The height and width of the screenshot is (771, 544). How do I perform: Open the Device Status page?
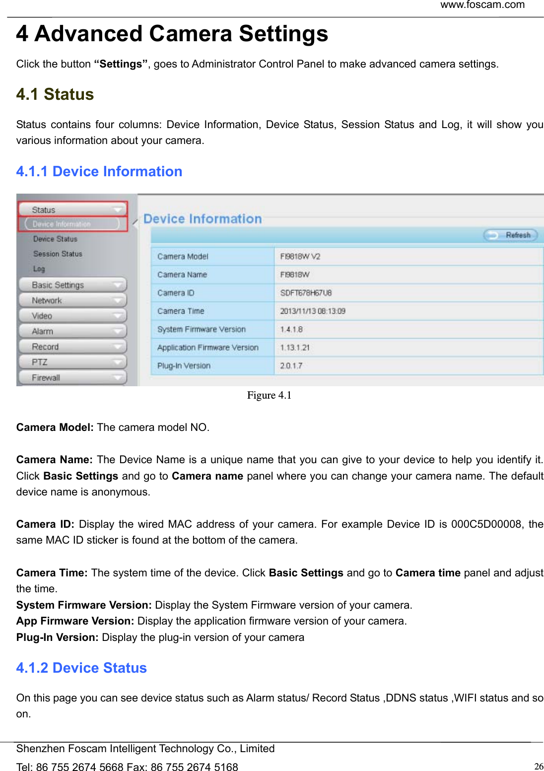coord(55,239)
